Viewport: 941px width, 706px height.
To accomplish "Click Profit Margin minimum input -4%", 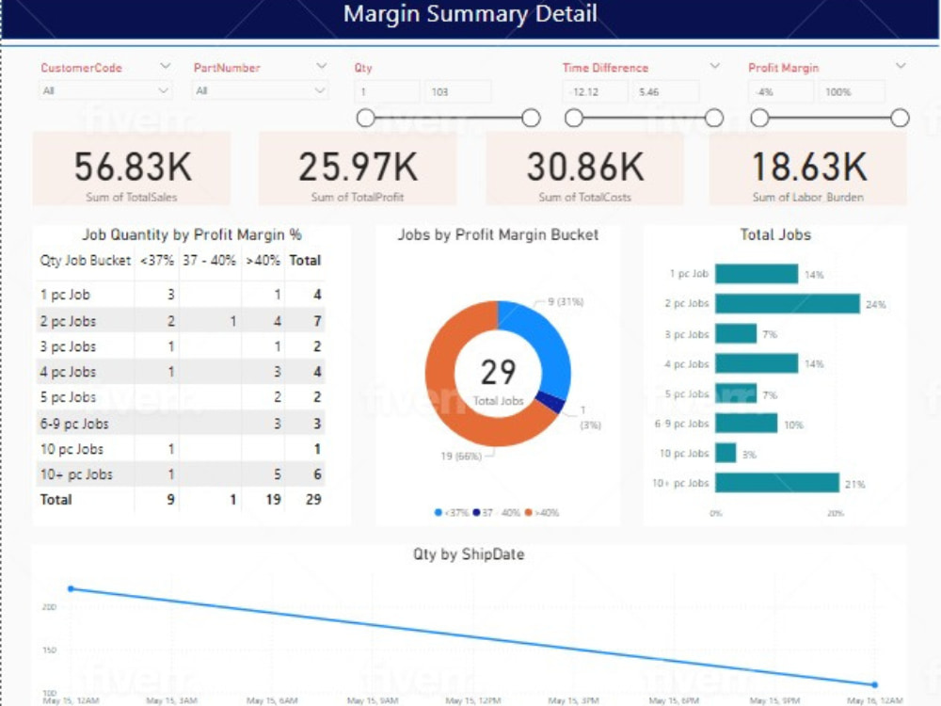I will [x=781, y=92].
